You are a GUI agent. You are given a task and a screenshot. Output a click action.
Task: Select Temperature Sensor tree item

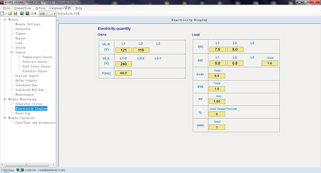(37, 57)
